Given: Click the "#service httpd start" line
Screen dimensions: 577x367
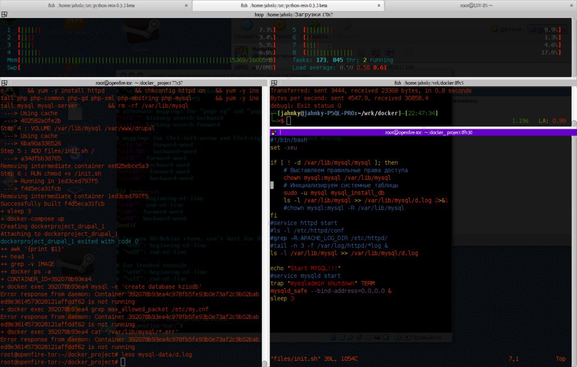Looking at the screenshot, I should pos(304,223).
